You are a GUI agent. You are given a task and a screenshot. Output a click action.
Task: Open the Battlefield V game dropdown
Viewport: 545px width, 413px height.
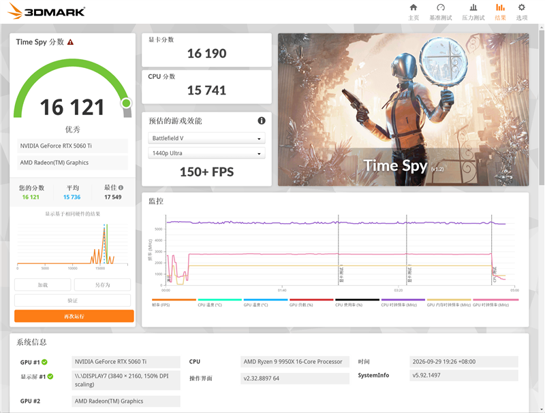(x=206, y=138)
